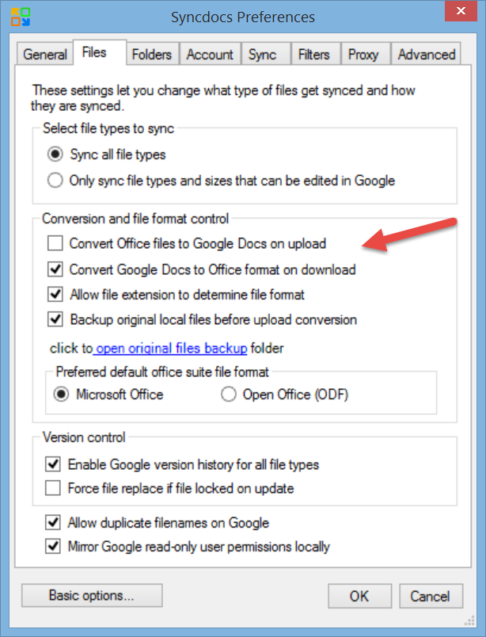Click the Basic options... button

tap(92, 596)
